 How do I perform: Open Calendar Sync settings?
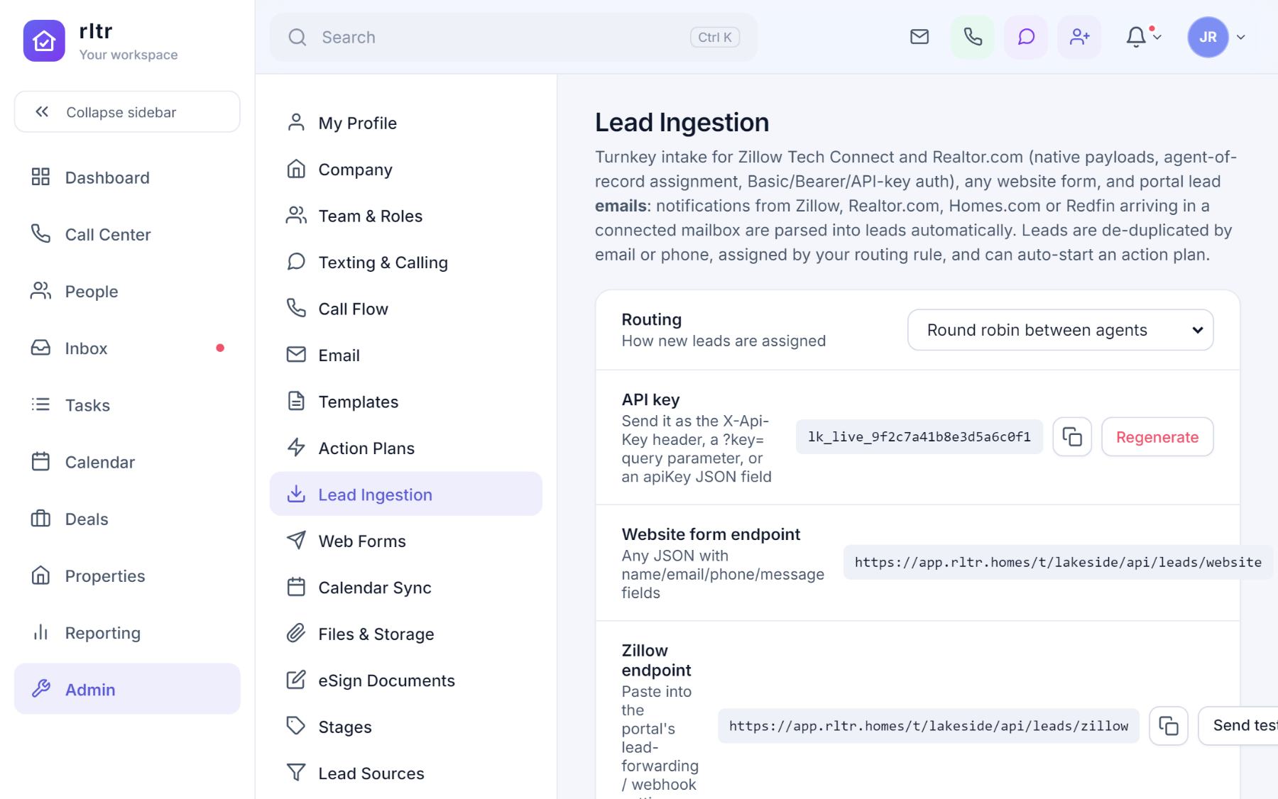(x=405, y=588)
